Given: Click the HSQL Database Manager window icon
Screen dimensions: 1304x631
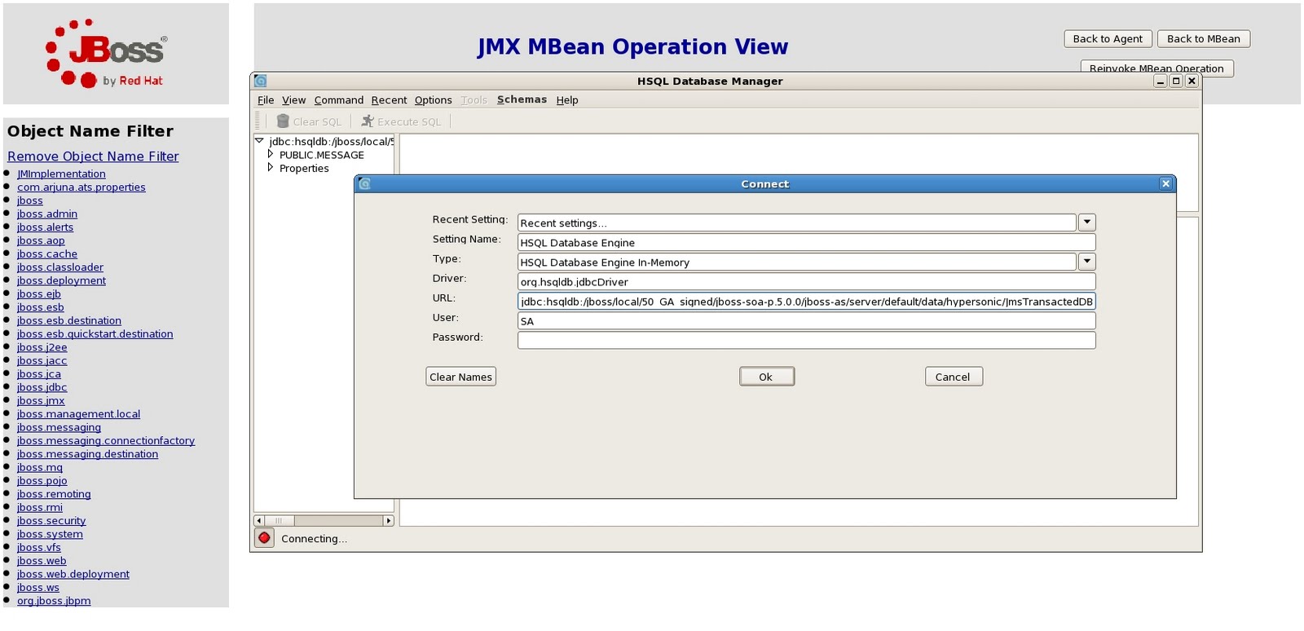Looking at the screenshot, I should [x=260, y=81].
